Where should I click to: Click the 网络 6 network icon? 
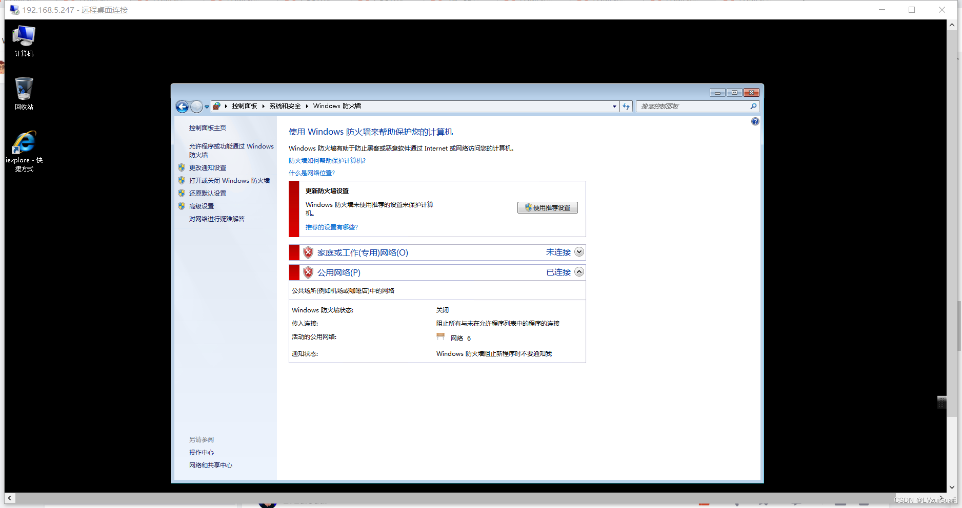point(440,337)
